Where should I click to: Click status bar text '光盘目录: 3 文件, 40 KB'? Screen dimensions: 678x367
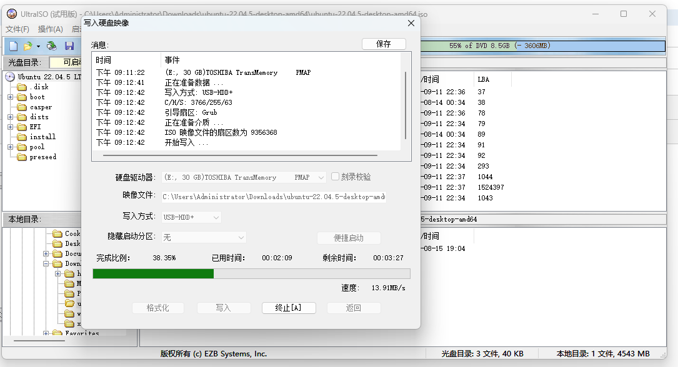[482, 354]
